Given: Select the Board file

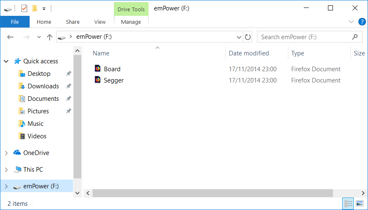Looking at the screenshot, I should 112,69.
